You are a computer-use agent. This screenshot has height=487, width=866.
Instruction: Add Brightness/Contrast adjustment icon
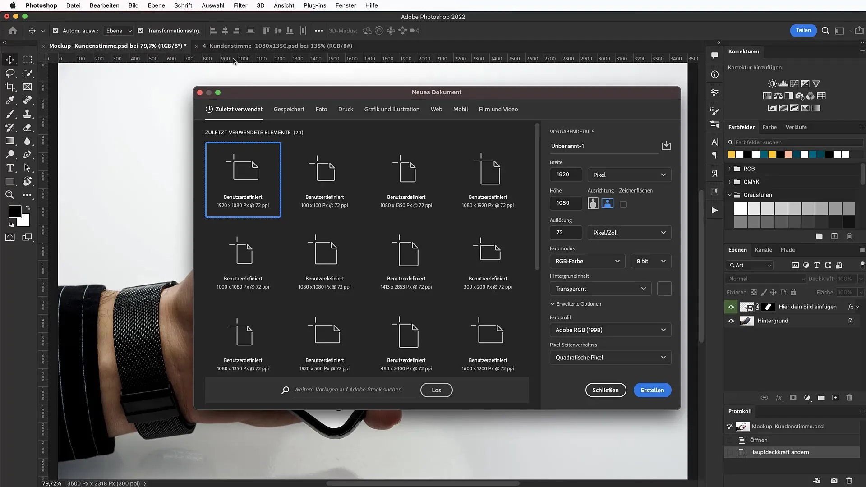coord(773,84)
